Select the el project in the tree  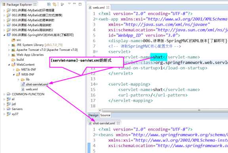pos(13,99)
